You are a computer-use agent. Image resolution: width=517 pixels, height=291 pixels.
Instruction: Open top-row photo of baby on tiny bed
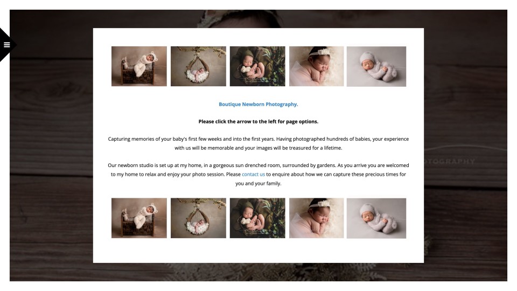[139, 66]
